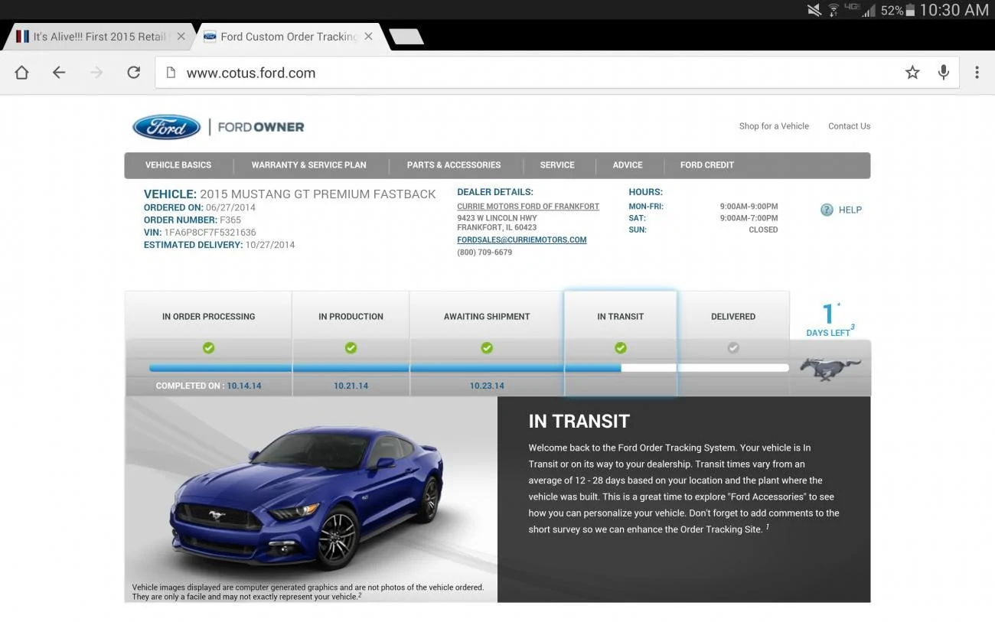Start voice search with microphone icon
The height and width of the screenshot is (622, 995).
pos(944,73)
